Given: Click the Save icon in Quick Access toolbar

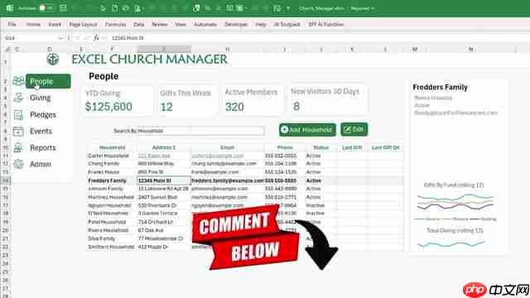Looking at the screenshot, I should pos(63,8).
